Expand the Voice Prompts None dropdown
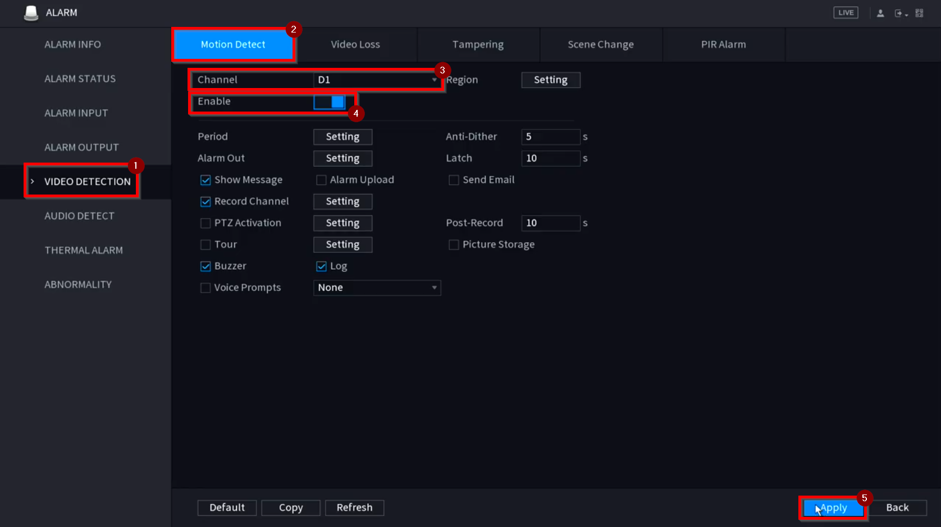941x527 pixels. click(x=376, y=288)
